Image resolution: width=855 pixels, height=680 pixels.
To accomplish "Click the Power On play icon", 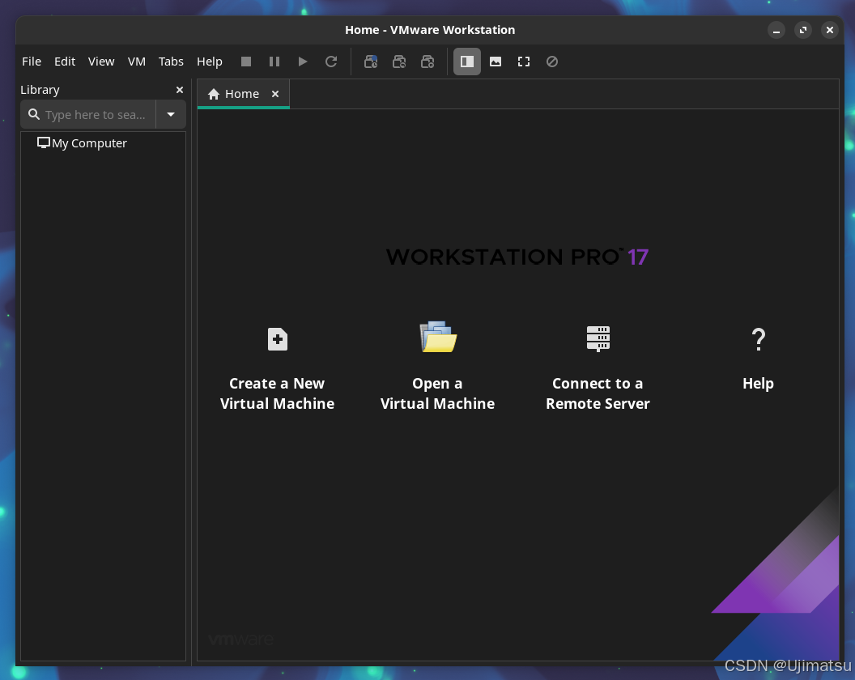I will coord(303,62).
